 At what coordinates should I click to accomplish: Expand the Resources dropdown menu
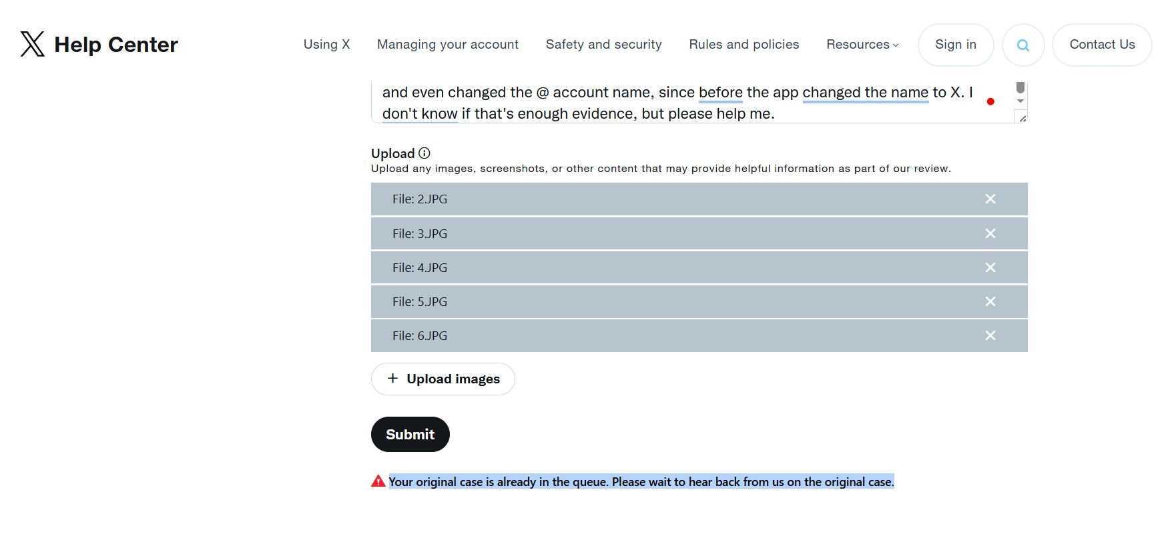(862, 45)
